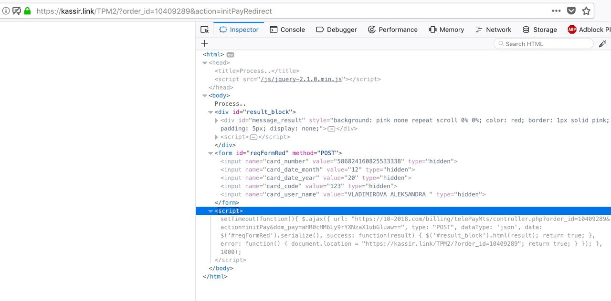Screen dimensions: 611x301
Task: Click the setTimeout script text content
Action: tap(415, 235)
